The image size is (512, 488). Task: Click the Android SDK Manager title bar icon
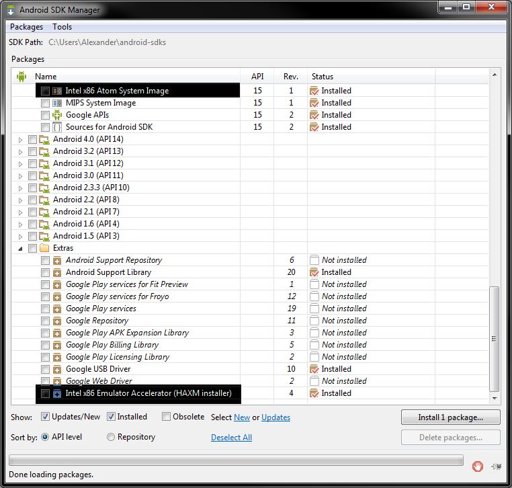[11, 10]
